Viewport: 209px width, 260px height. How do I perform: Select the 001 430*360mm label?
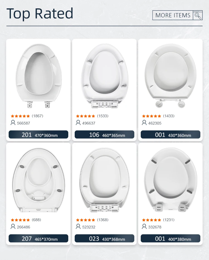coord(171,135)
